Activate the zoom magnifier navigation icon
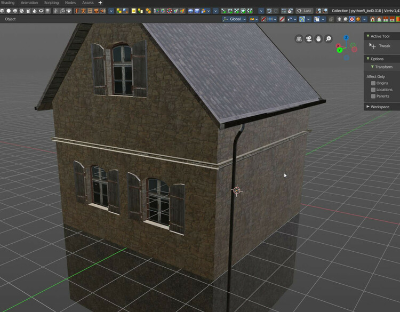 (329, 39)
